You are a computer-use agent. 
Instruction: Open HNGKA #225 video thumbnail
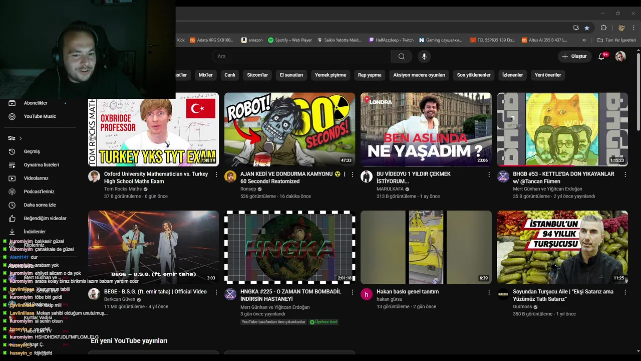coord(289,247)
